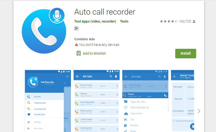
Task: Click trash icon in second screenshot
Action: [116, 76]
